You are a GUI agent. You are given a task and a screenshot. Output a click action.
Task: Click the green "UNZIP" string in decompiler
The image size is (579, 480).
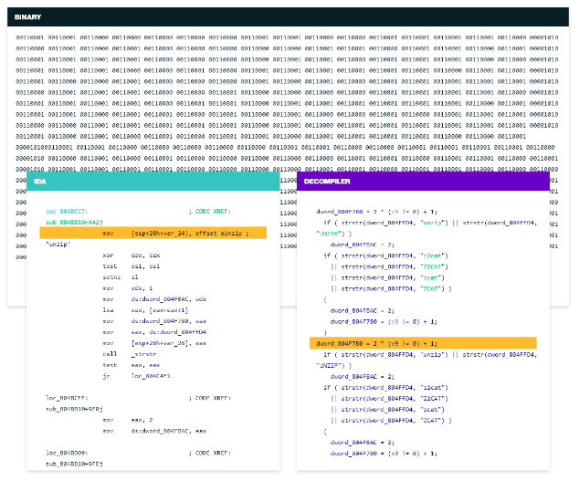330,234
